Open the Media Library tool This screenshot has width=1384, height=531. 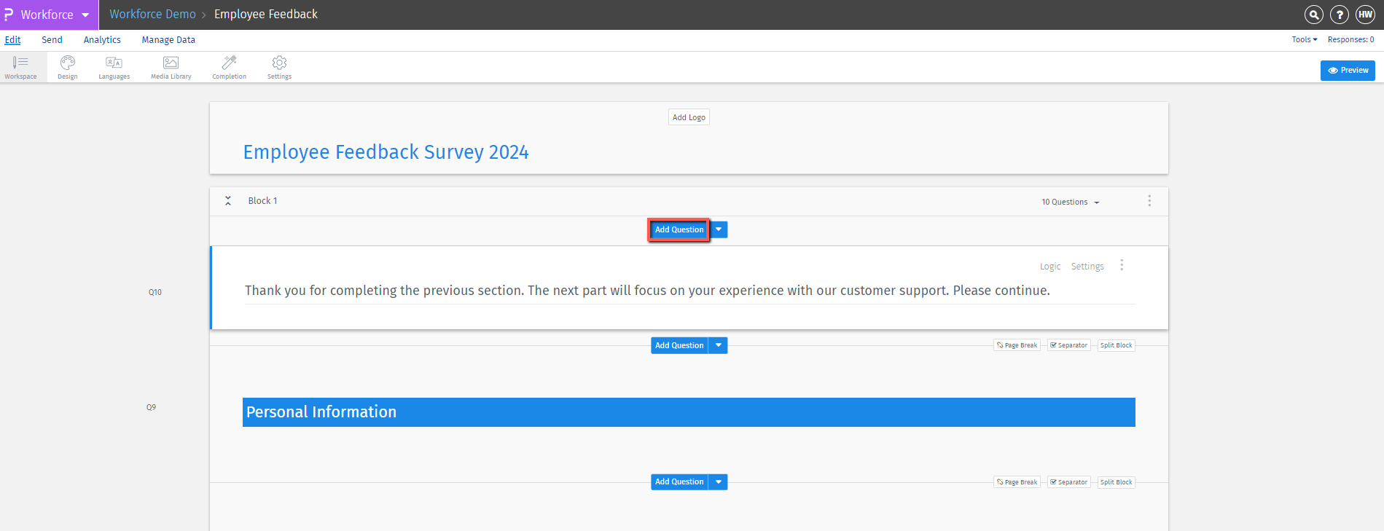171,67
